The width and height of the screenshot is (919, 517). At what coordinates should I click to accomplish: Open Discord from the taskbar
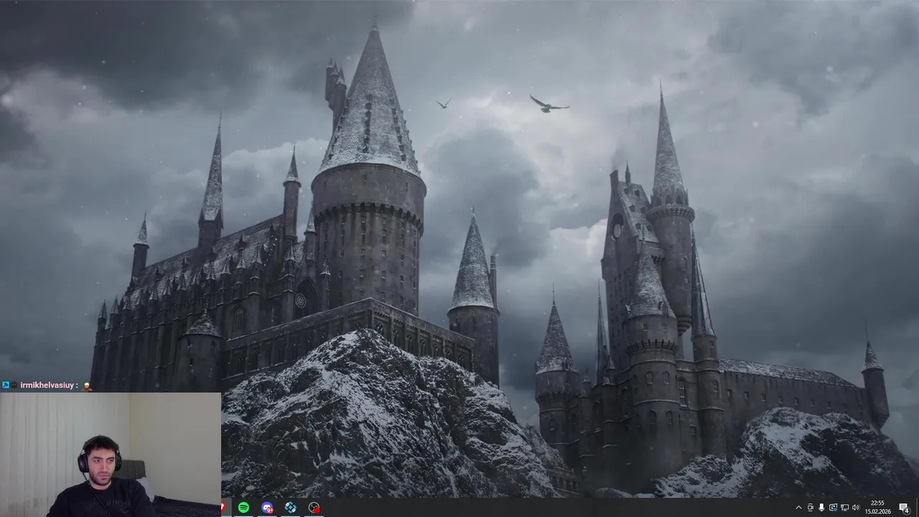pos(267,508)
